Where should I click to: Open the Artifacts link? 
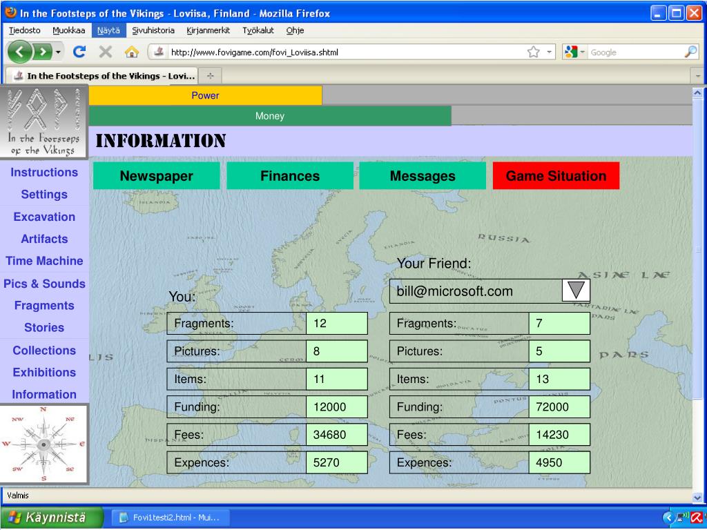click(44, 239)
